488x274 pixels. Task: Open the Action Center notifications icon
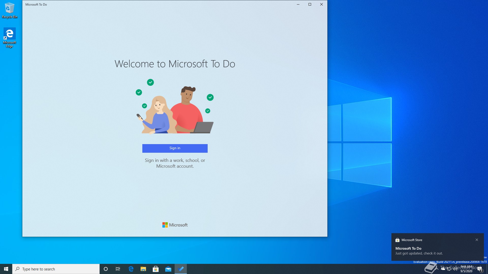(480, 269)
